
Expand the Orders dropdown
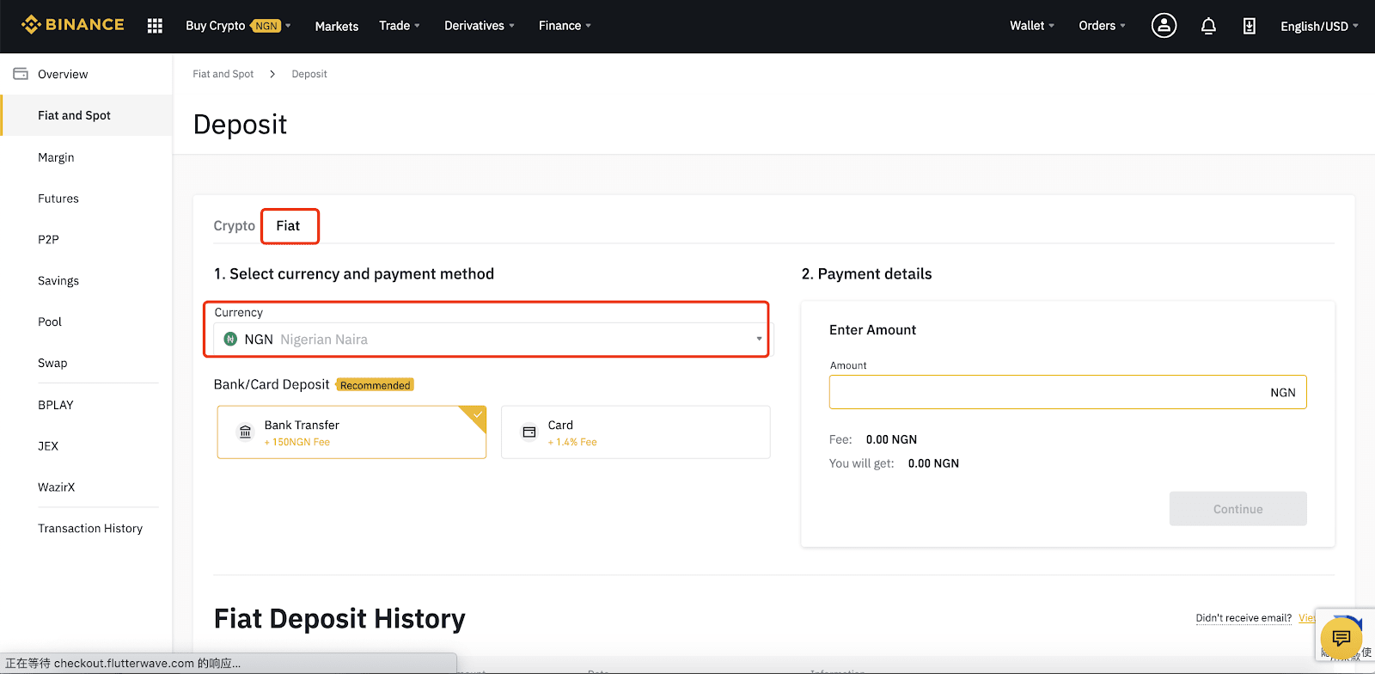(1102, 26)
